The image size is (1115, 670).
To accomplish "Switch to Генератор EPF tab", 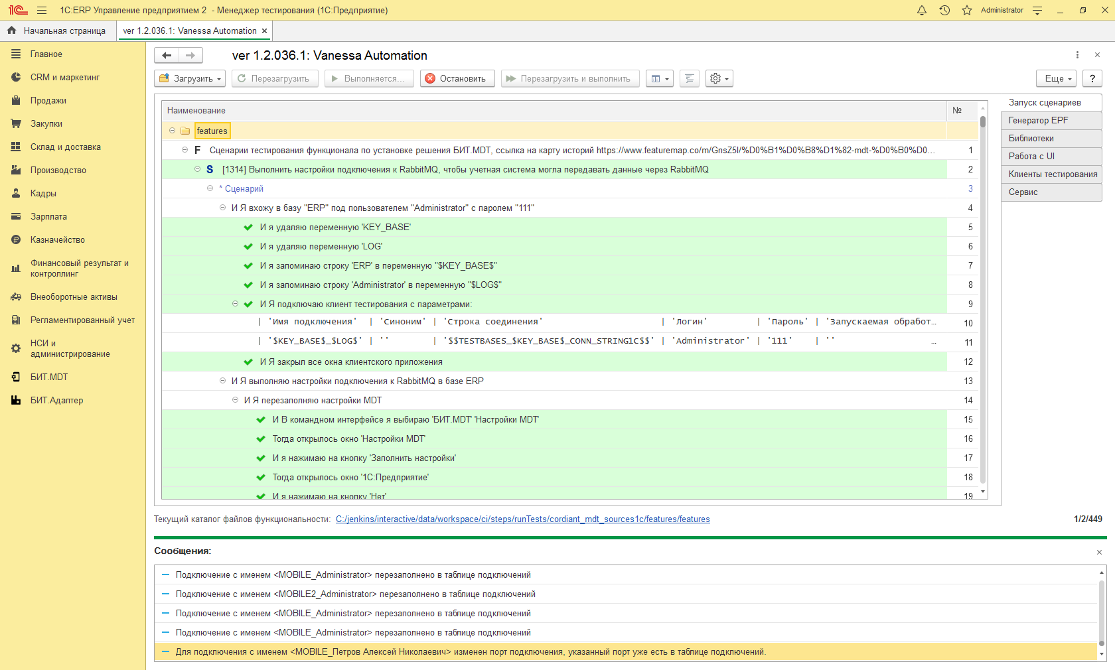I will point(1051,121).
